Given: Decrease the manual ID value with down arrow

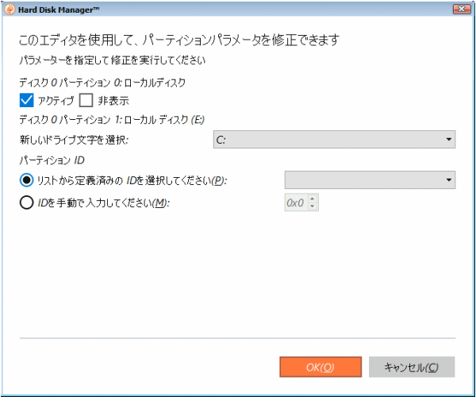Looking at the screenshot, I should [313, 207].
